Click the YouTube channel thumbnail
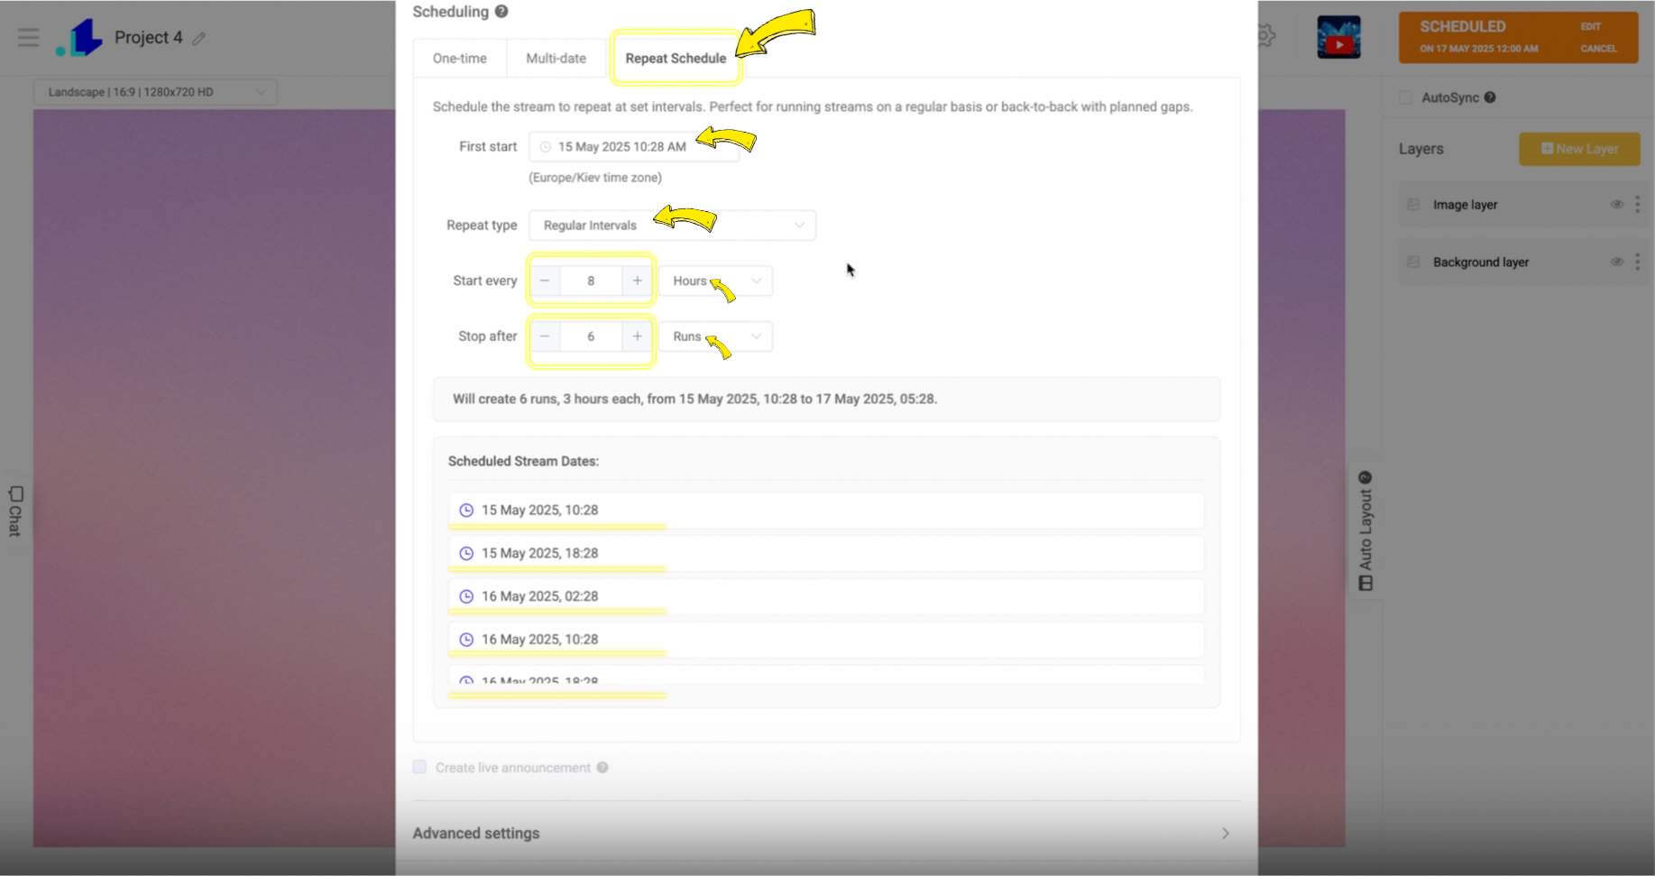The image size is (1655, 876). (1338, 37)
